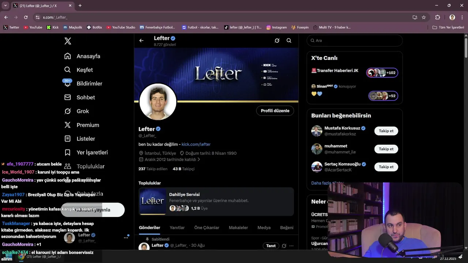The height and width of the screenshot is (263, 468).
Task: Open a new browser tab
Action: (80, 5)
